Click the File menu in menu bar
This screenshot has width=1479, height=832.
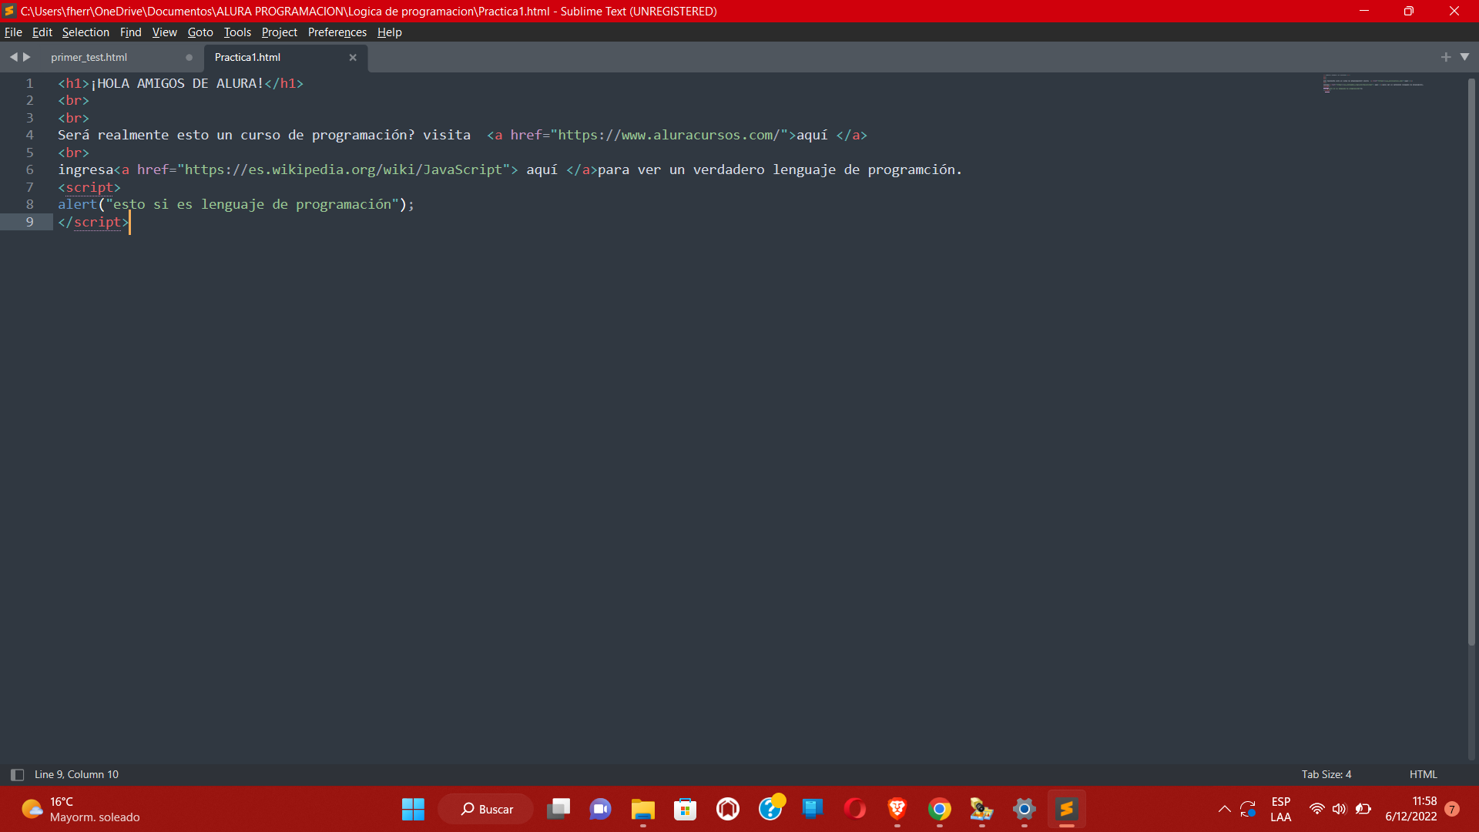13,32
